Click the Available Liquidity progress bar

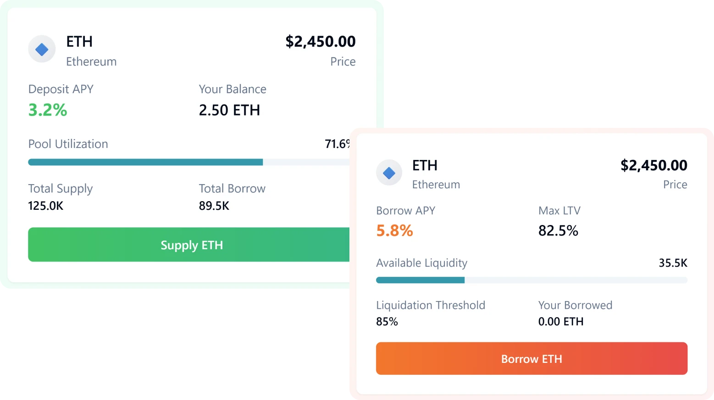pyautogui.click(x=531, y=280)
